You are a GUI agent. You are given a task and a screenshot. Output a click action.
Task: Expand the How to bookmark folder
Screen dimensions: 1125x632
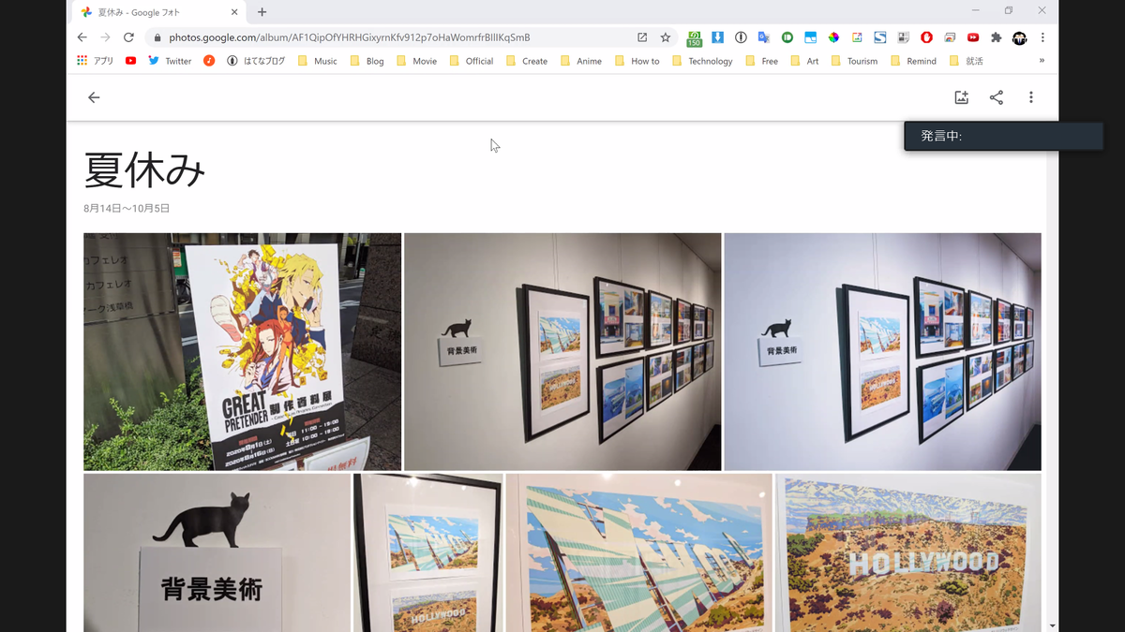(x=637, y=61)
